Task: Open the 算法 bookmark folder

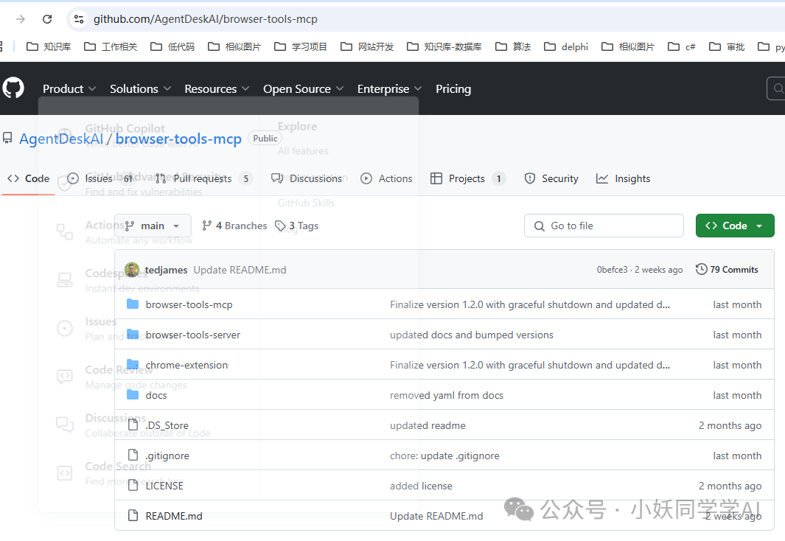Action: (513, 46)
